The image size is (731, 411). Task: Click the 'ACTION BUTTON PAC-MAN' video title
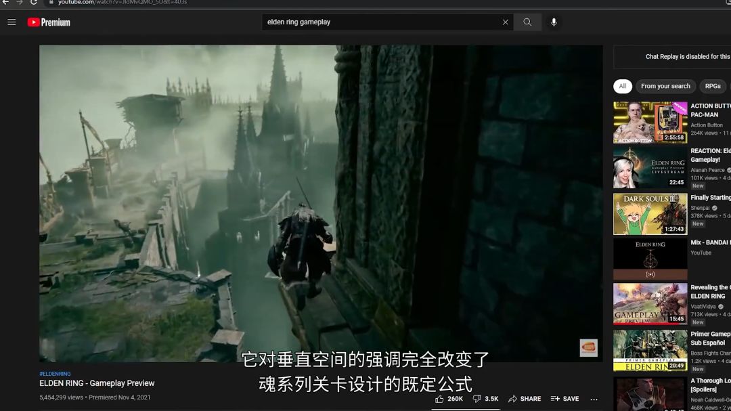pyautogui.click(x=711, y=110)
